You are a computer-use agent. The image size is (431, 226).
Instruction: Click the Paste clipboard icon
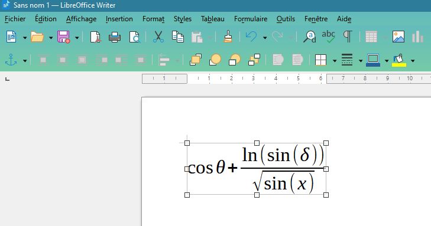tap(197, 37)
